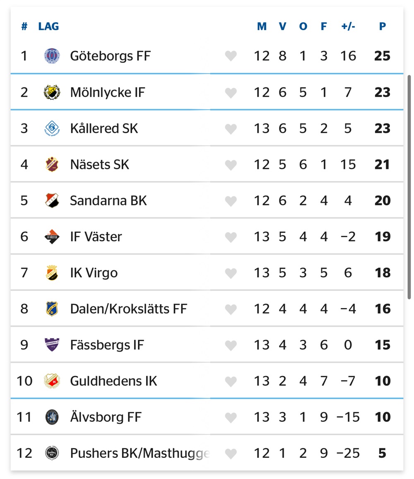The image size is (414, 479).
Task: Open the Guldhedens IK team page
Action: coord(113,381)
